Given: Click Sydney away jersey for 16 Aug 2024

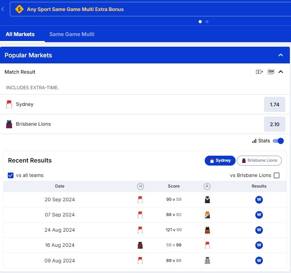Looking at the screenshot, I should [x=207, y=245].
